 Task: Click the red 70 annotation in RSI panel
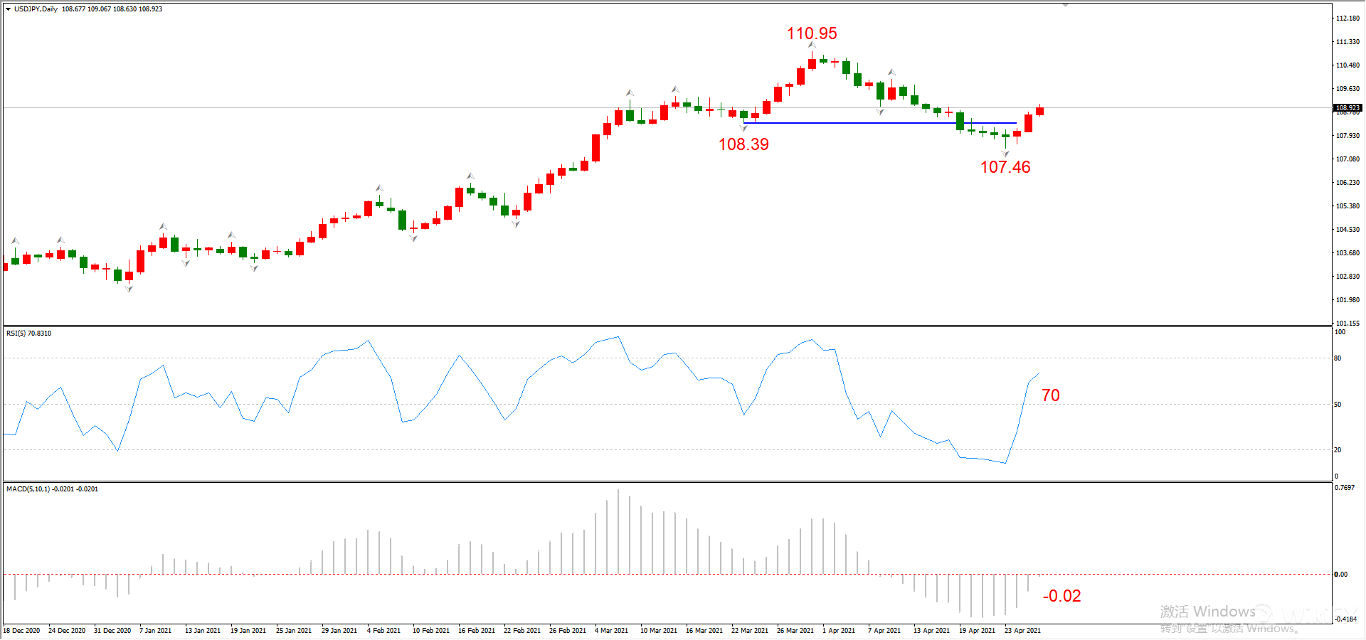(1051, 395)
